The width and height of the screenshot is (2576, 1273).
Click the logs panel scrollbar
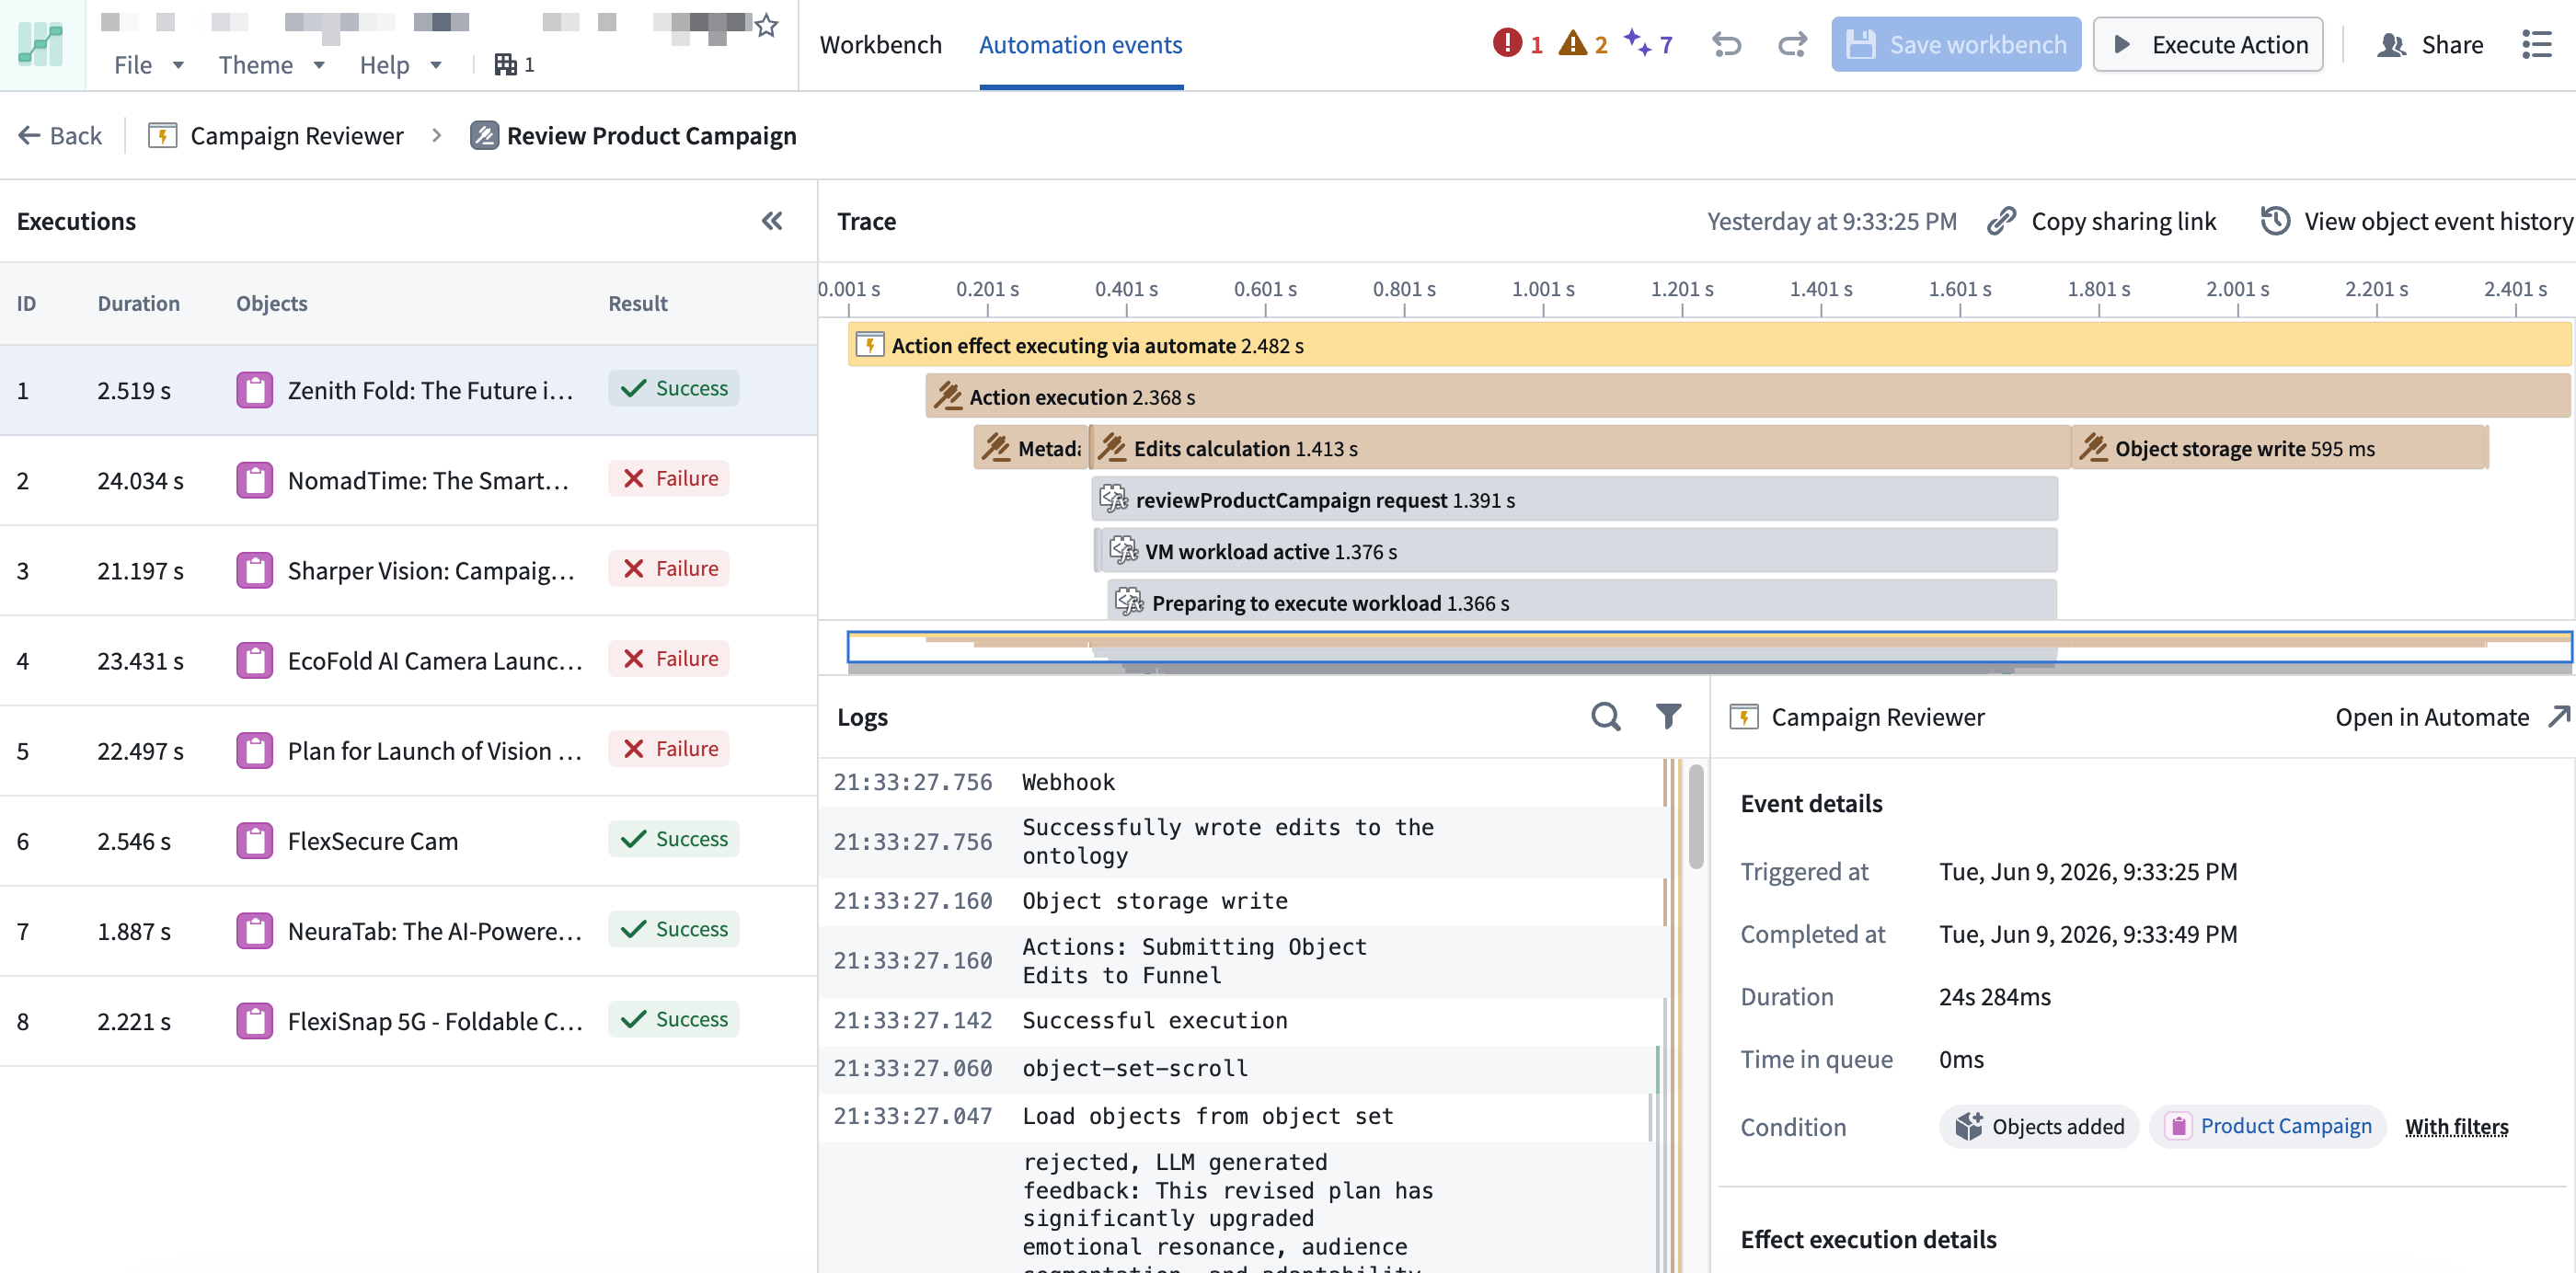coord(1695,816)
